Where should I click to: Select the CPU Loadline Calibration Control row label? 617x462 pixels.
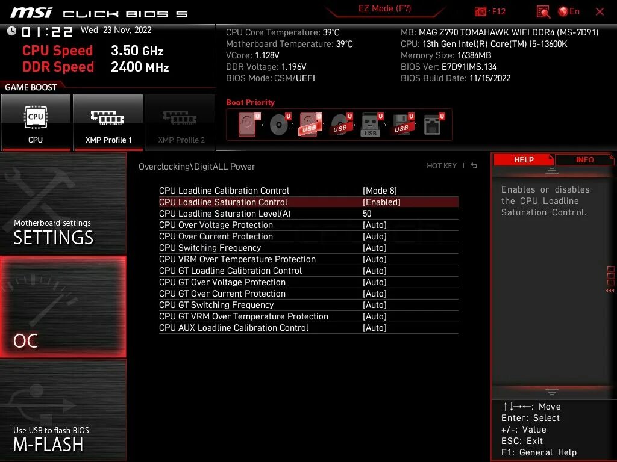[x=224, y=191]
